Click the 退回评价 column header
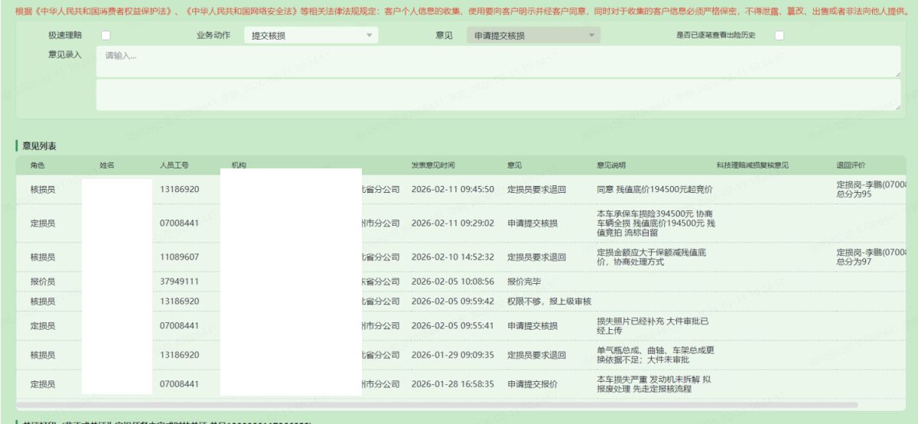The height and width of the screenshot is (424, 918). coord(851,165)
